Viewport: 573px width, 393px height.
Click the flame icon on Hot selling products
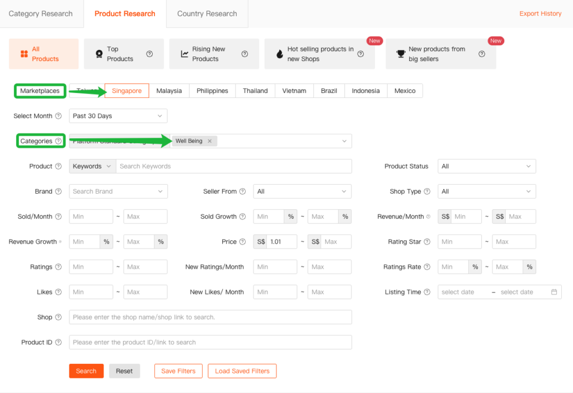coord(280,54)
